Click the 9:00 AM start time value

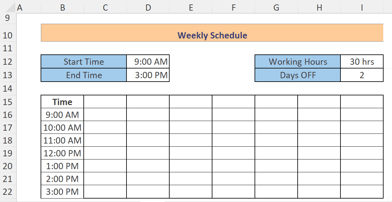click(x=147, y=62)
